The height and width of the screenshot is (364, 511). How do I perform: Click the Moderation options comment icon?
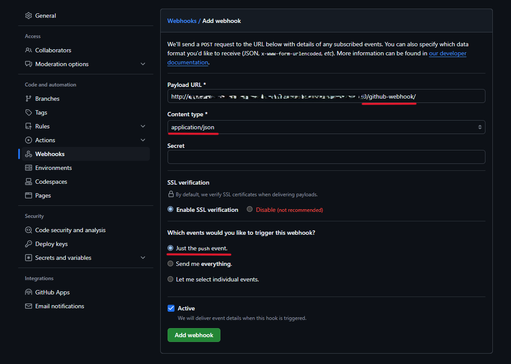point(29,64)
